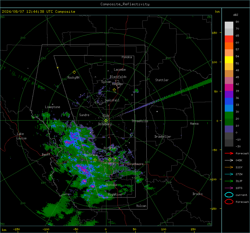Click the Sundre label

coord(84,115)
